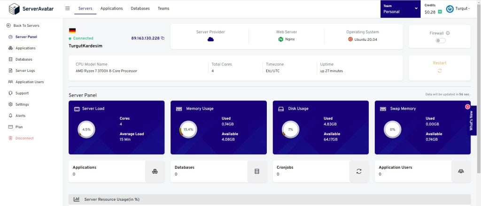The image size is (481, 206).
Task: Open Alerts from the sidebar
Action: pos(20,115)
